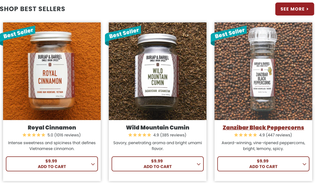This screenshot has height=183, width=315.
Task: Click the Royal Cinnamon title link
Action: coord(52,128)
